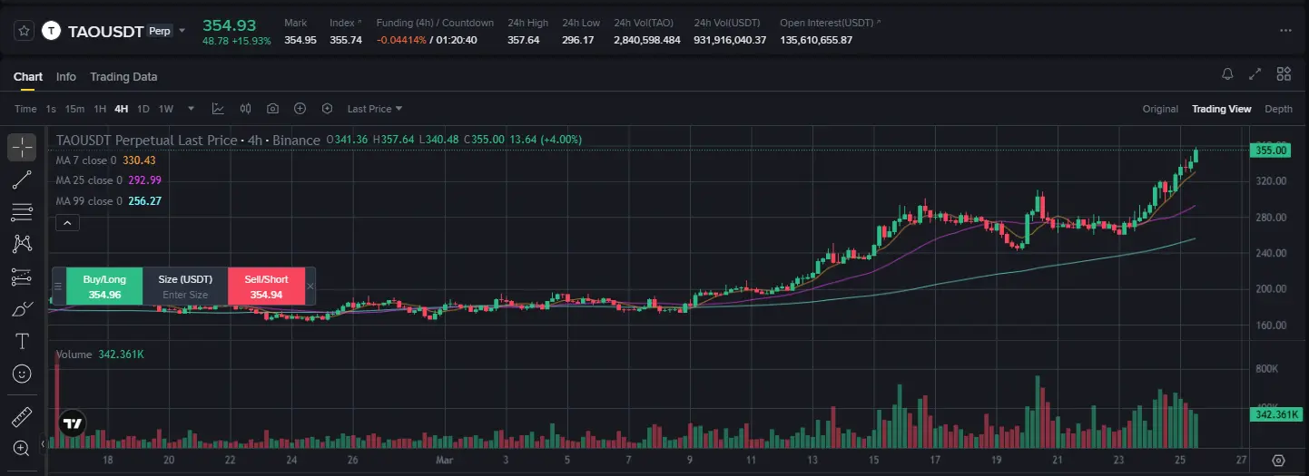Click the Index price label
1309x476 pixels.
click(342, 23)
